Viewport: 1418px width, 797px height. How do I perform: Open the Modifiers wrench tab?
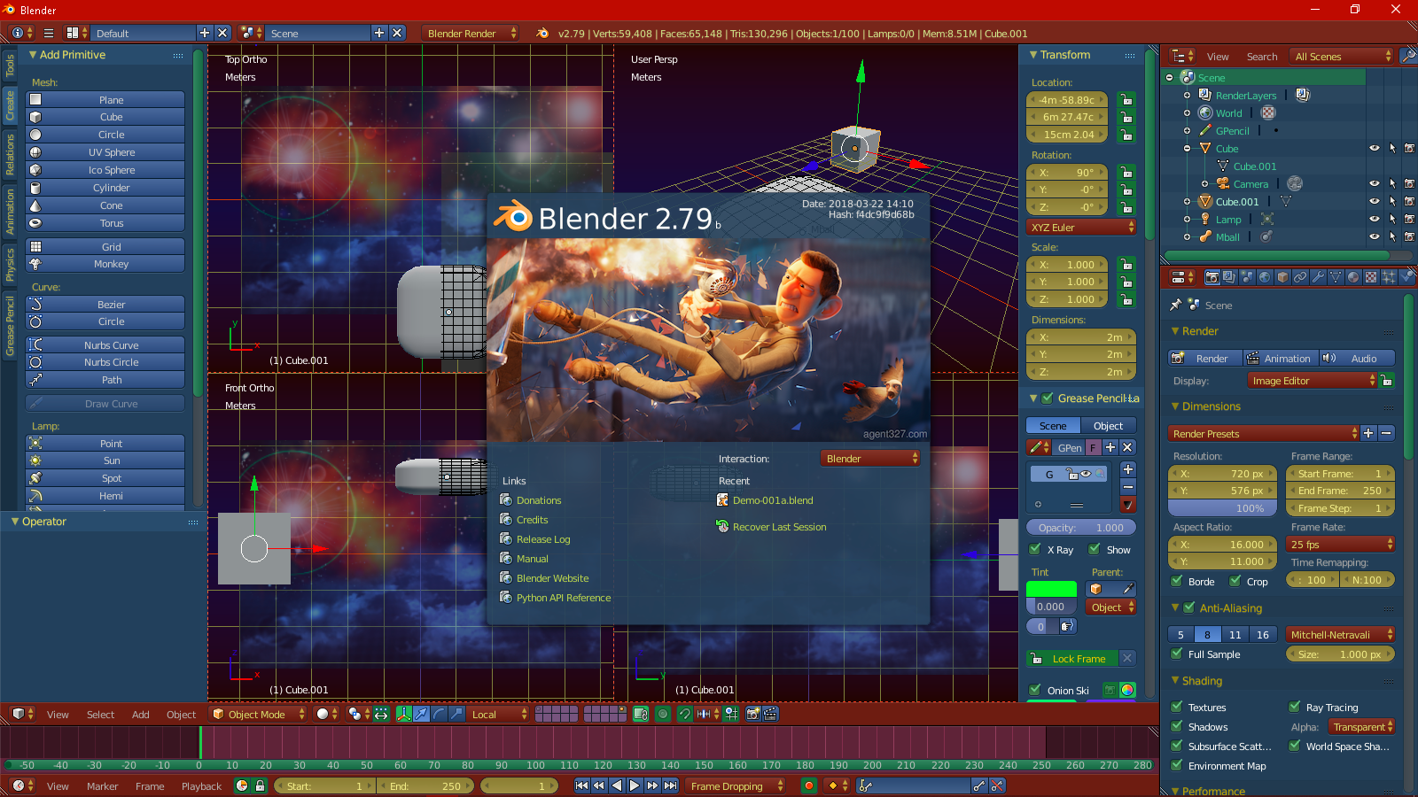[1318, 277]
